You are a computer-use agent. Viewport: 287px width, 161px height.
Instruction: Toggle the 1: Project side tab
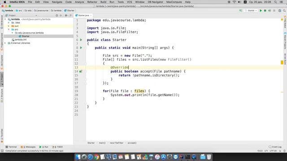pos(2,80)
